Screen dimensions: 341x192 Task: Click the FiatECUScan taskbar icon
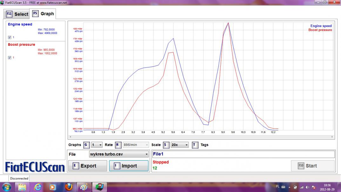(x=100, y=187)
